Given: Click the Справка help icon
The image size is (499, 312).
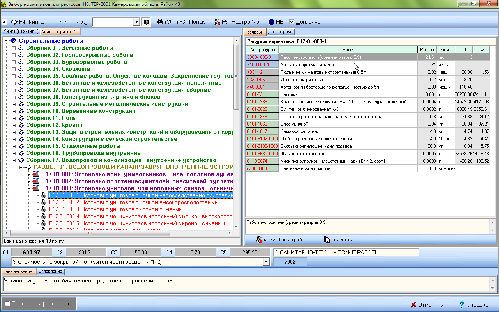Looking at the screenshot, I should coord(462,305).
